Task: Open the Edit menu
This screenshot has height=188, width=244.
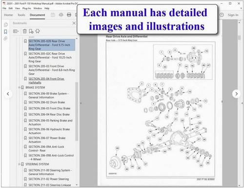Action: (x=11, y=8)
